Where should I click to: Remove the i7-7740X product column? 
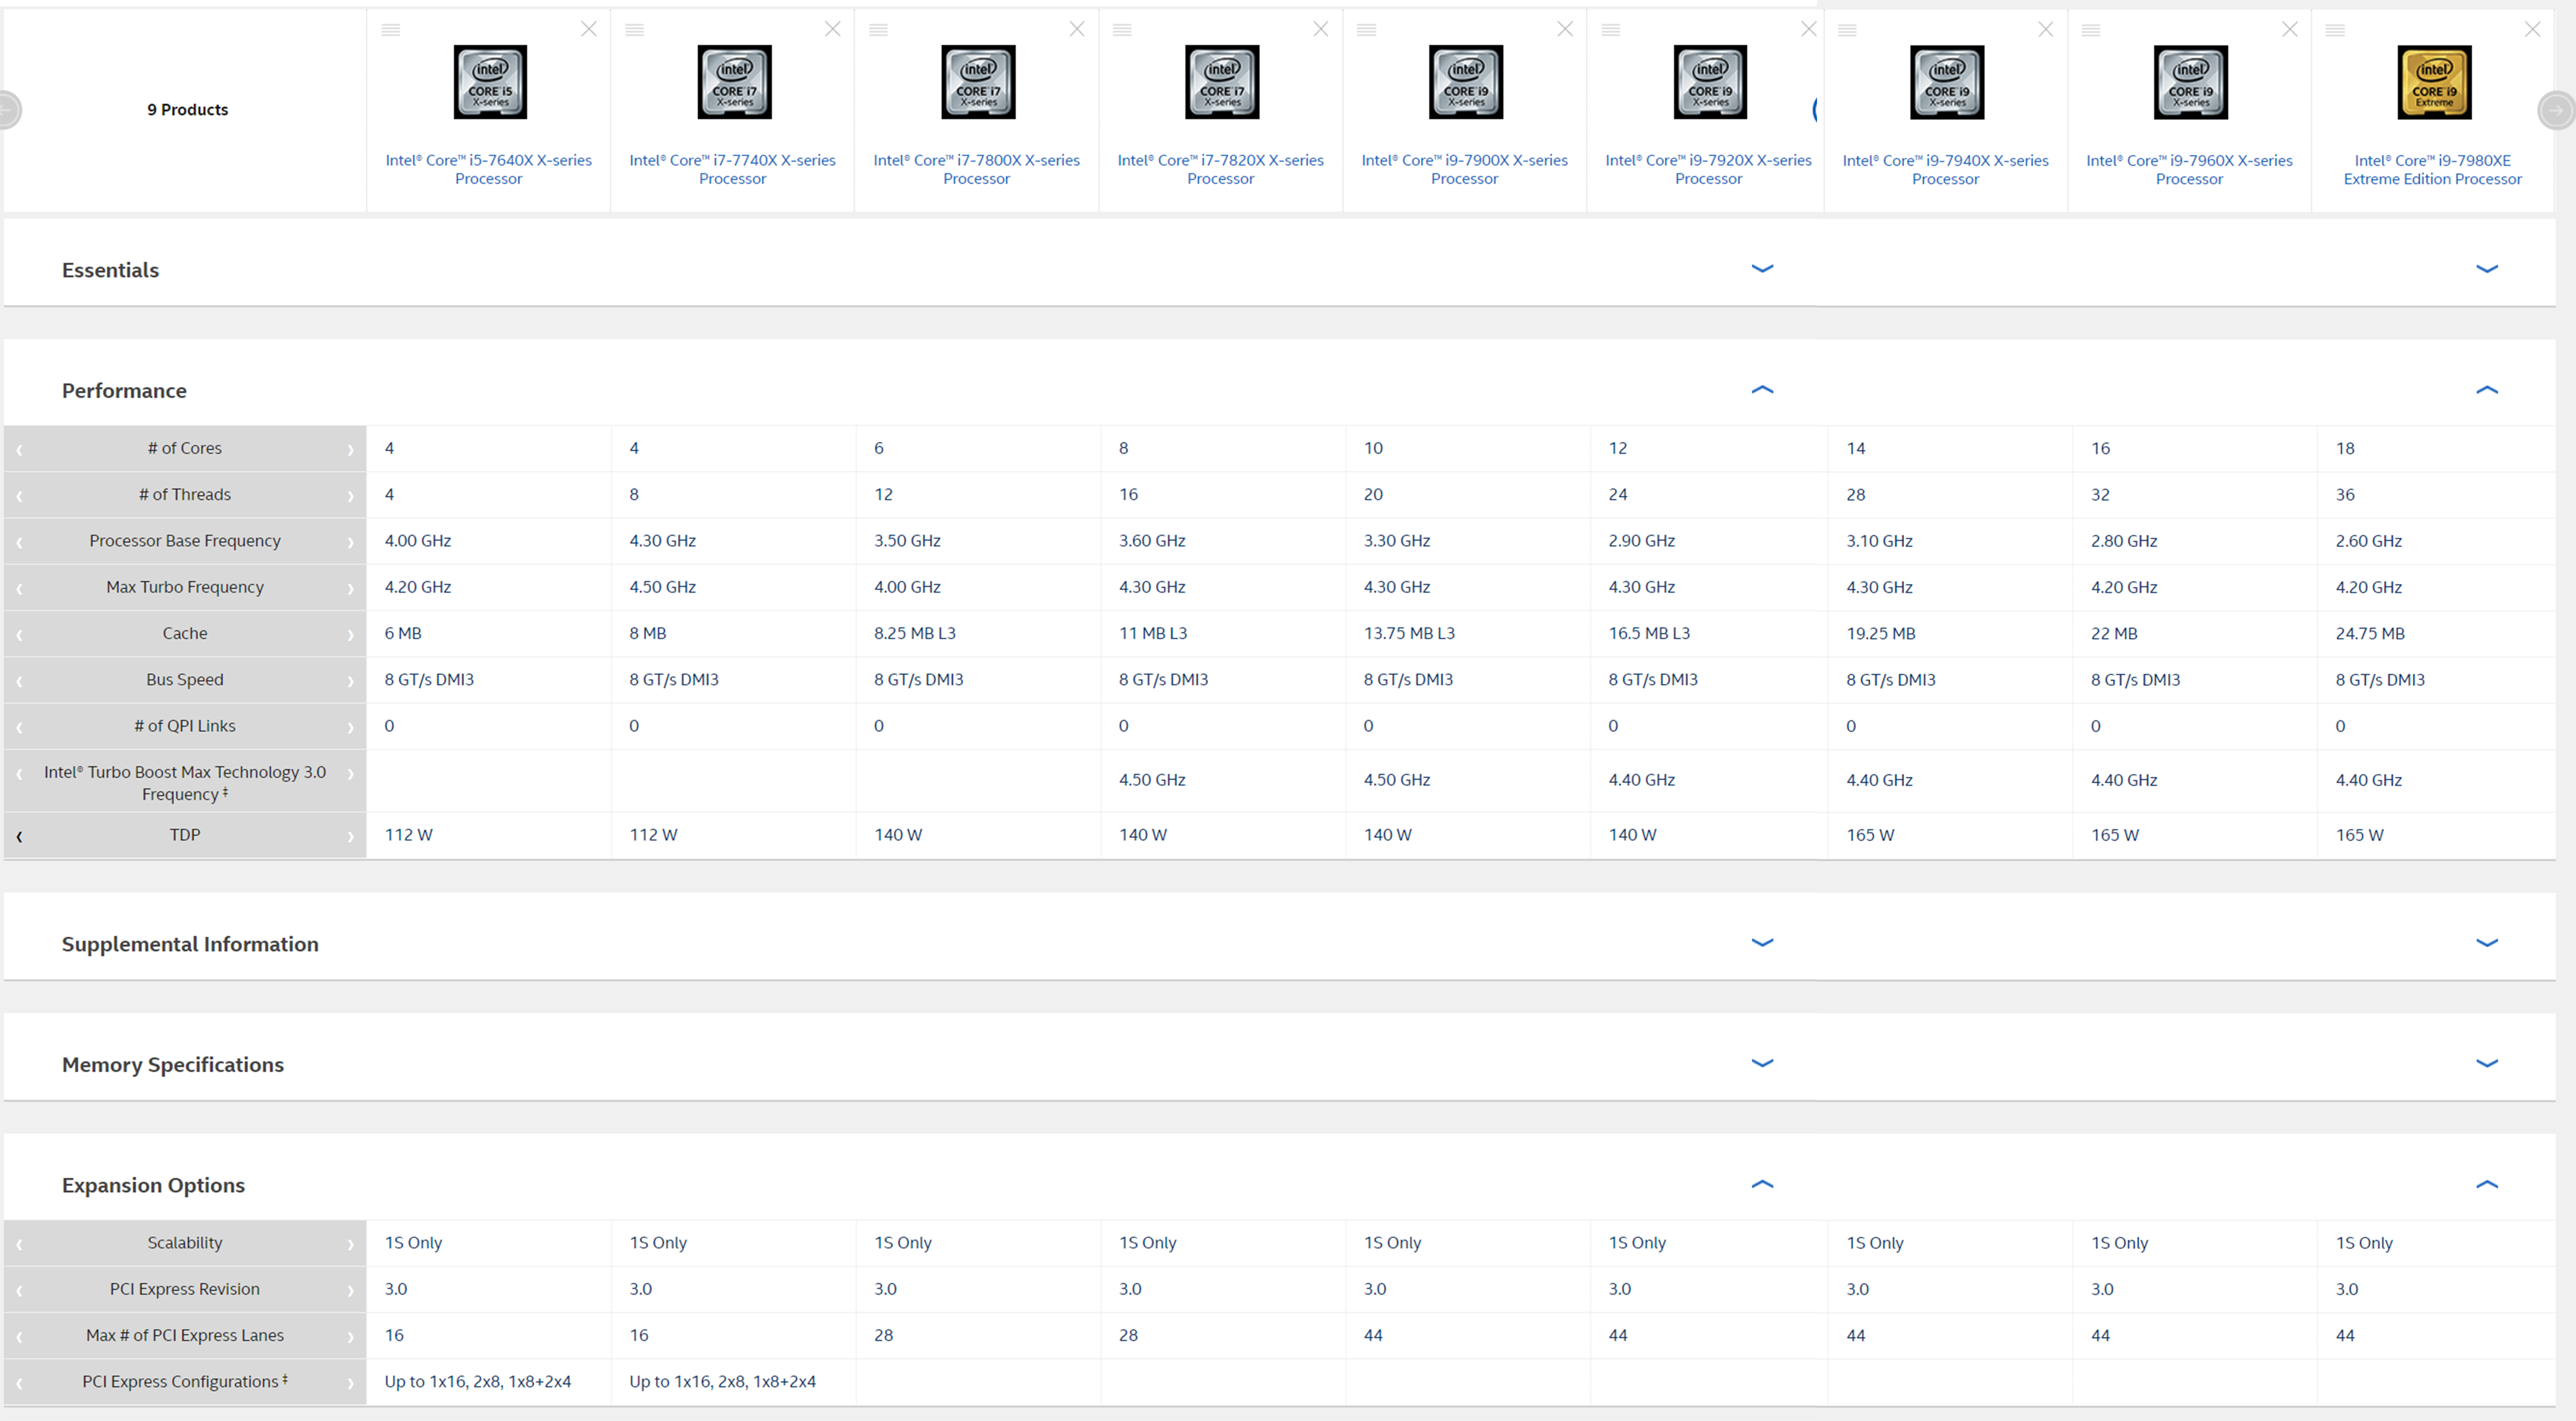click(833, 29)
